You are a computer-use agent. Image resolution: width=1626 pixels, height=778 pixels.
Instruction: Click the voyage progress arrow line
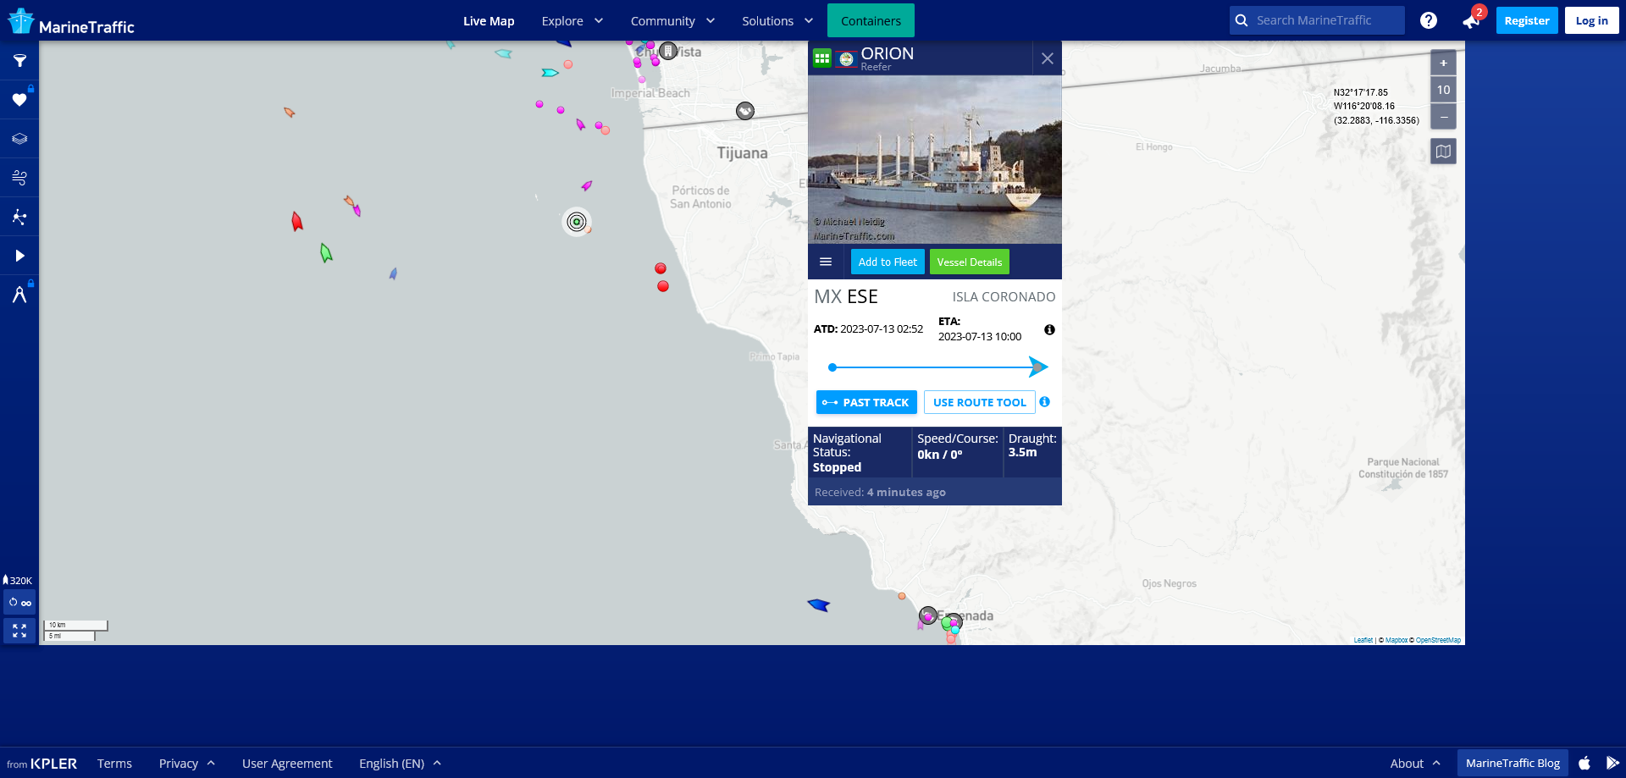[x=938, y=367]
